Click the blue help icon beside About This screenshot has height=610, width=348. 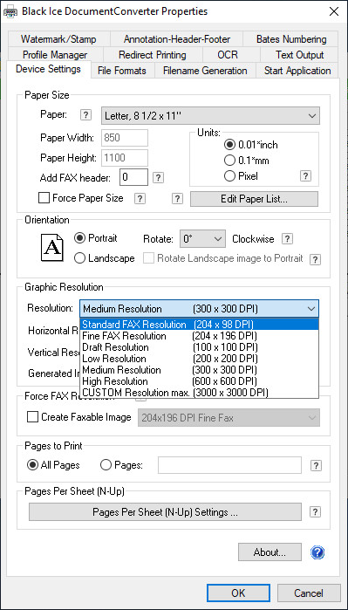(x=317, y=552)
